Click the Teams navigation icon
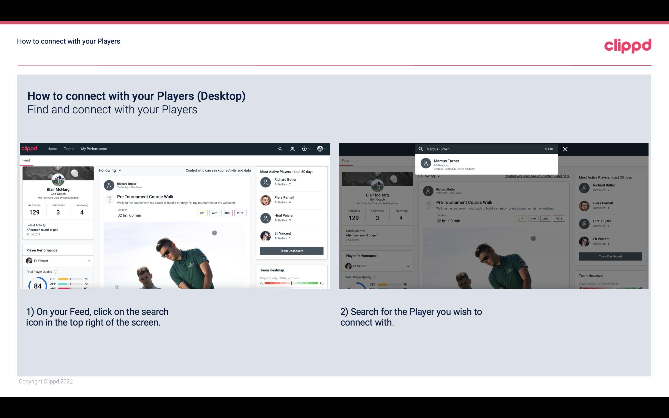 [68, 149]
